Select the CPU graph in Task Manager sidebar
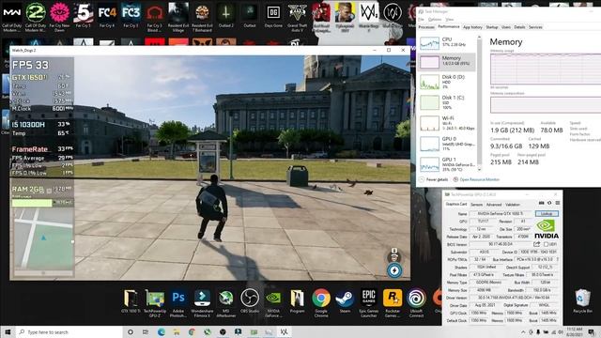 pyautogui.click(x=447, y=42)
